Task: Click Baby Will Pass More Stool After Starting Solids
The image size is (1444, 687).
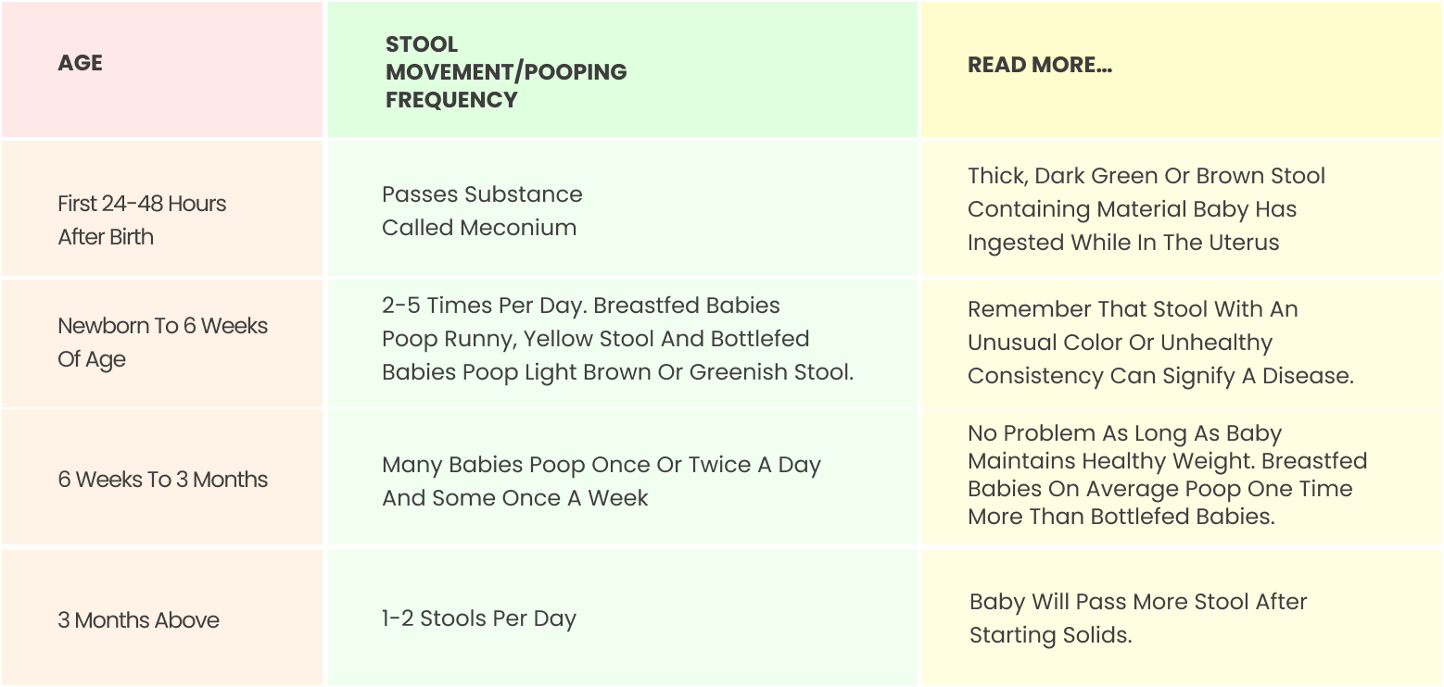Action: (1138, 618)
